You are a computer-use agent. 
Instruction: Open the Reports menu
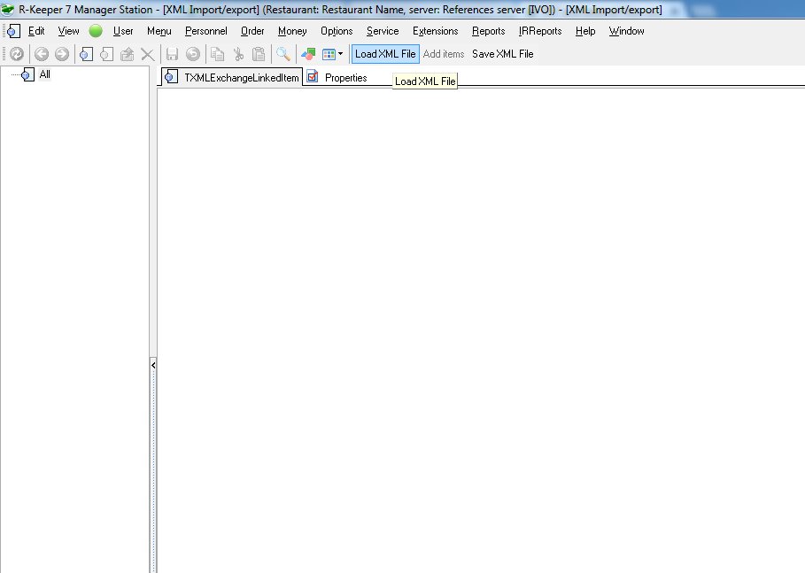(x=488, y=31)
